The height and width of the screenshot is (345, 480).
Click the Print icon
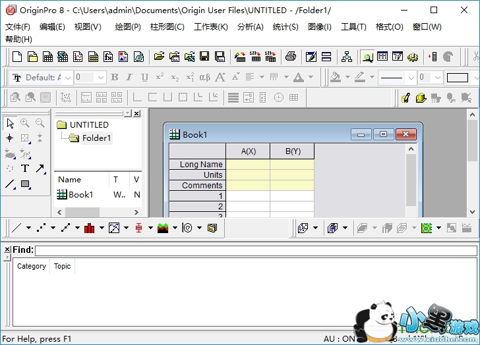click(x=291, y=57)
